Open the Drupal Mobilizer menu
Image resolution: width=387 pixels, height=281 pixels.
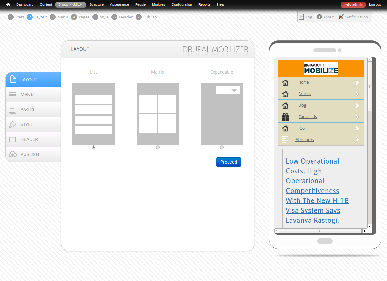click(70, 4)
